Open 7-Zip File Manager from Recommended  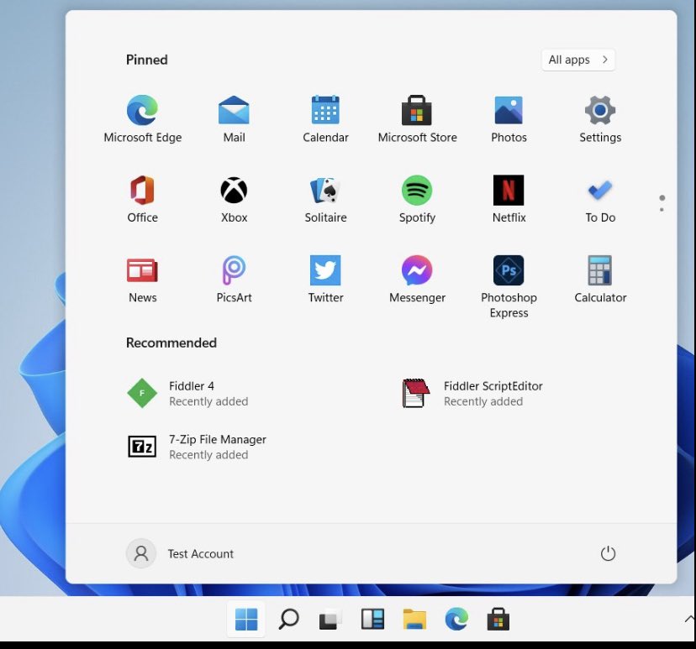click(197, 447)
